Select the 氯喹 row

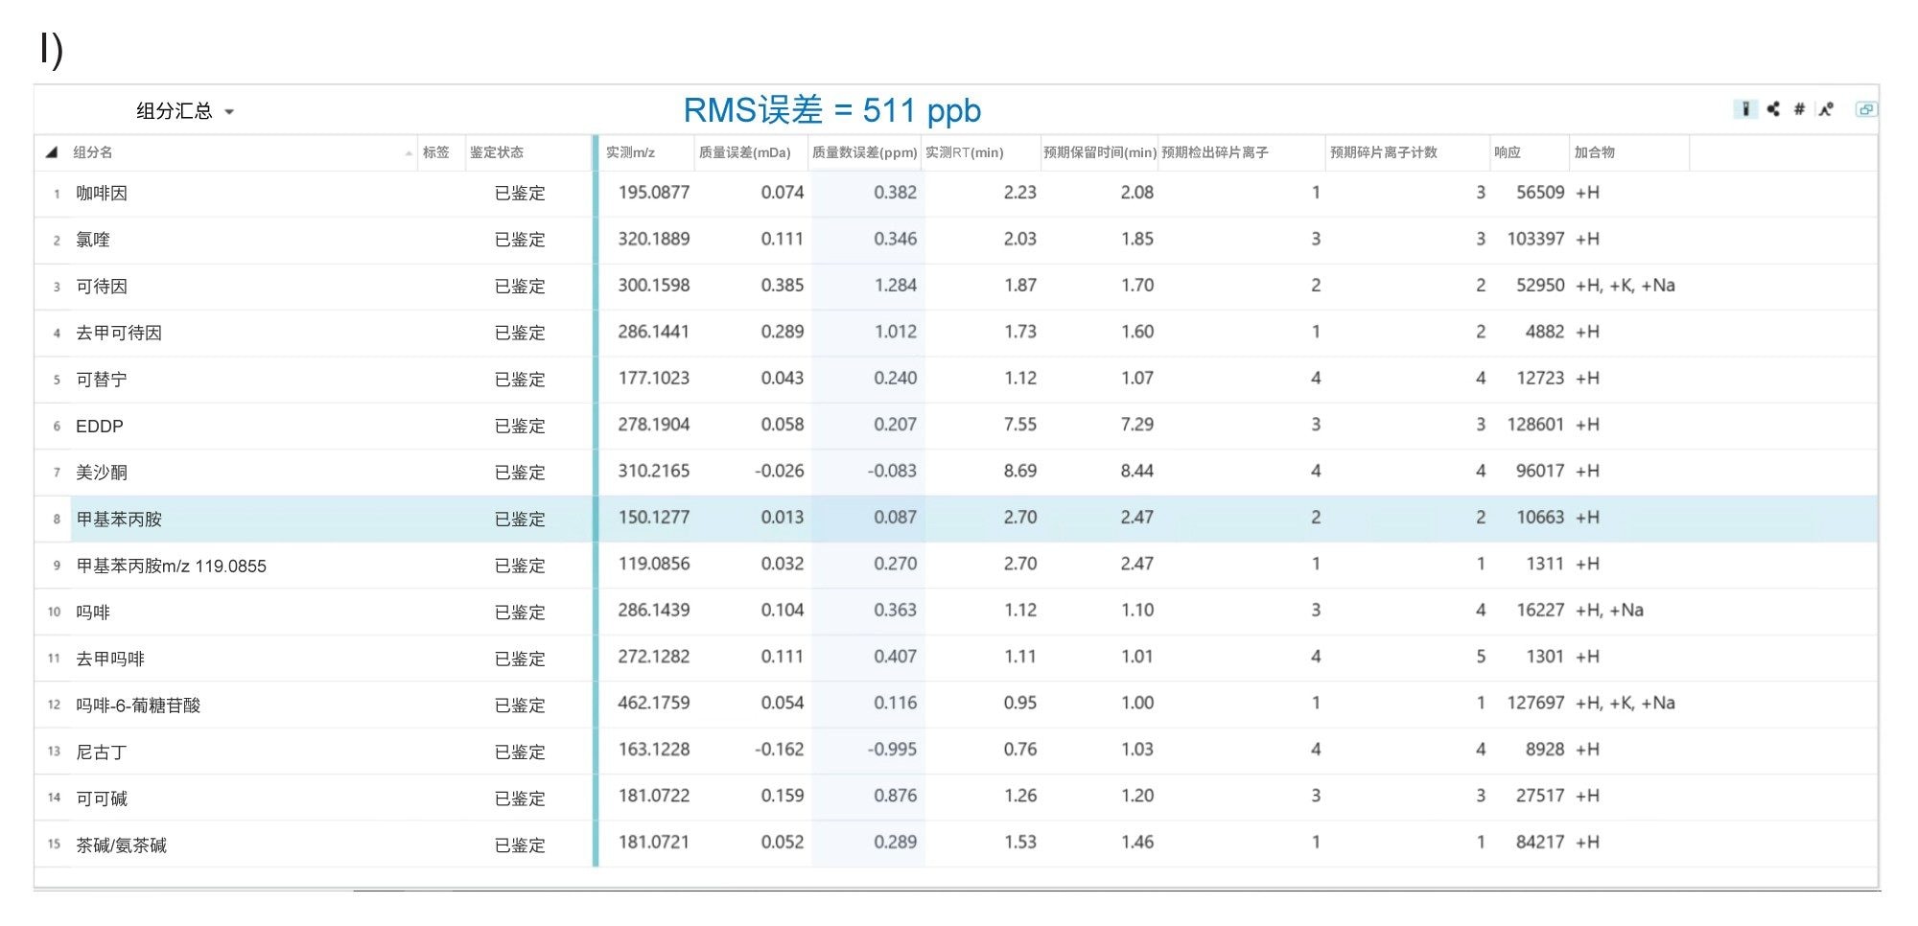(956, 240)
